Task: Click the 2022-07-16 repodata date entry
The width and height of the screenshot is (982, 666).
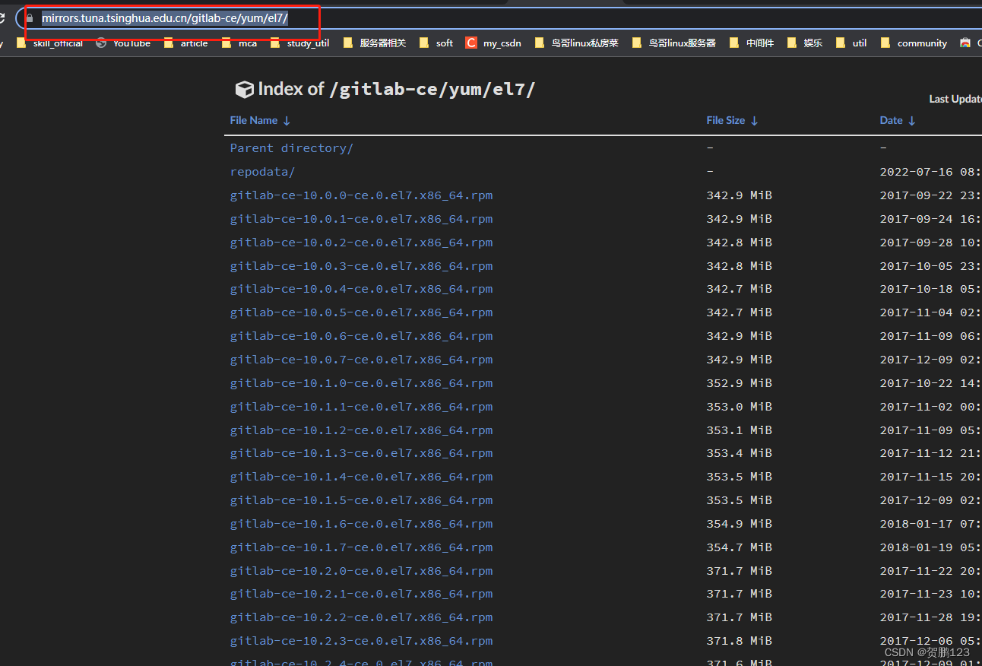Action: click(x=931, y=172)
